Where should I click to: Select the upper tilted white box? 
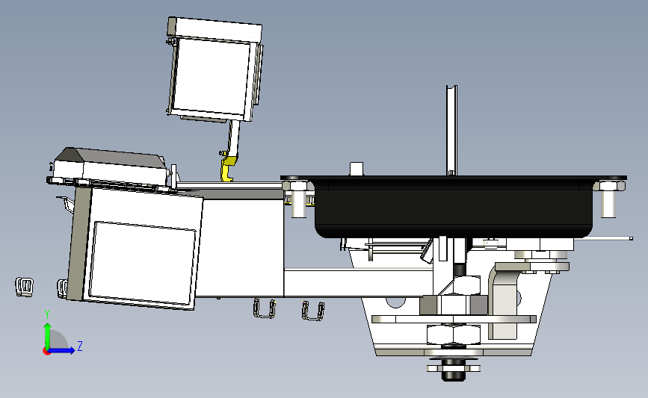[x=214, y=69]
